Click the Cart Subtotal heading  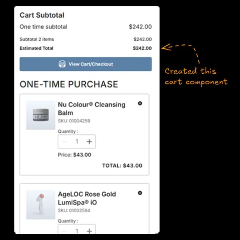click(42, 15)
